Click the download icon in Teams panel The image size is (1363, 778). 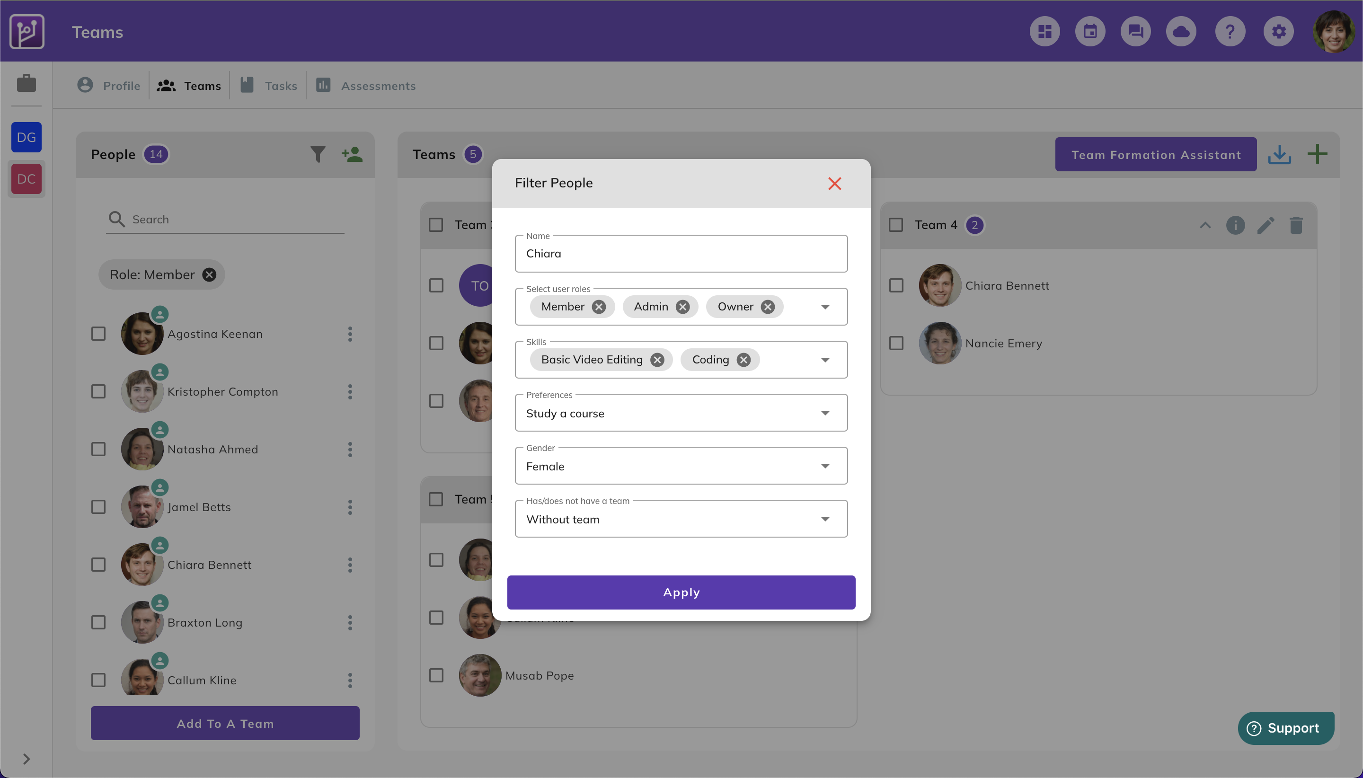(x=1280, y=154)
